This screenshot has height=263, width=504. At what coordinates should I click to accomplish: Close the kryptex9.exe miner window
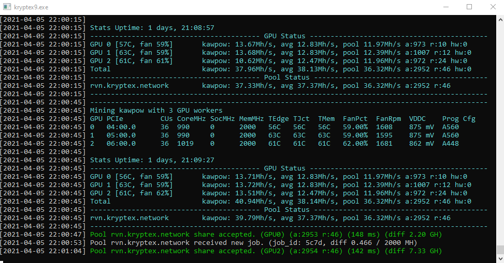point(493,7)
